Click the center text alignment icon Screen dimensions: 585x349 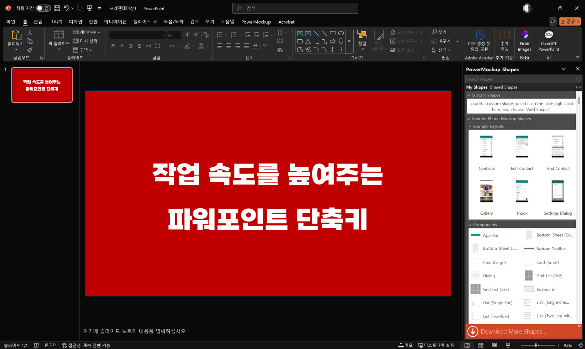point(229,46)
